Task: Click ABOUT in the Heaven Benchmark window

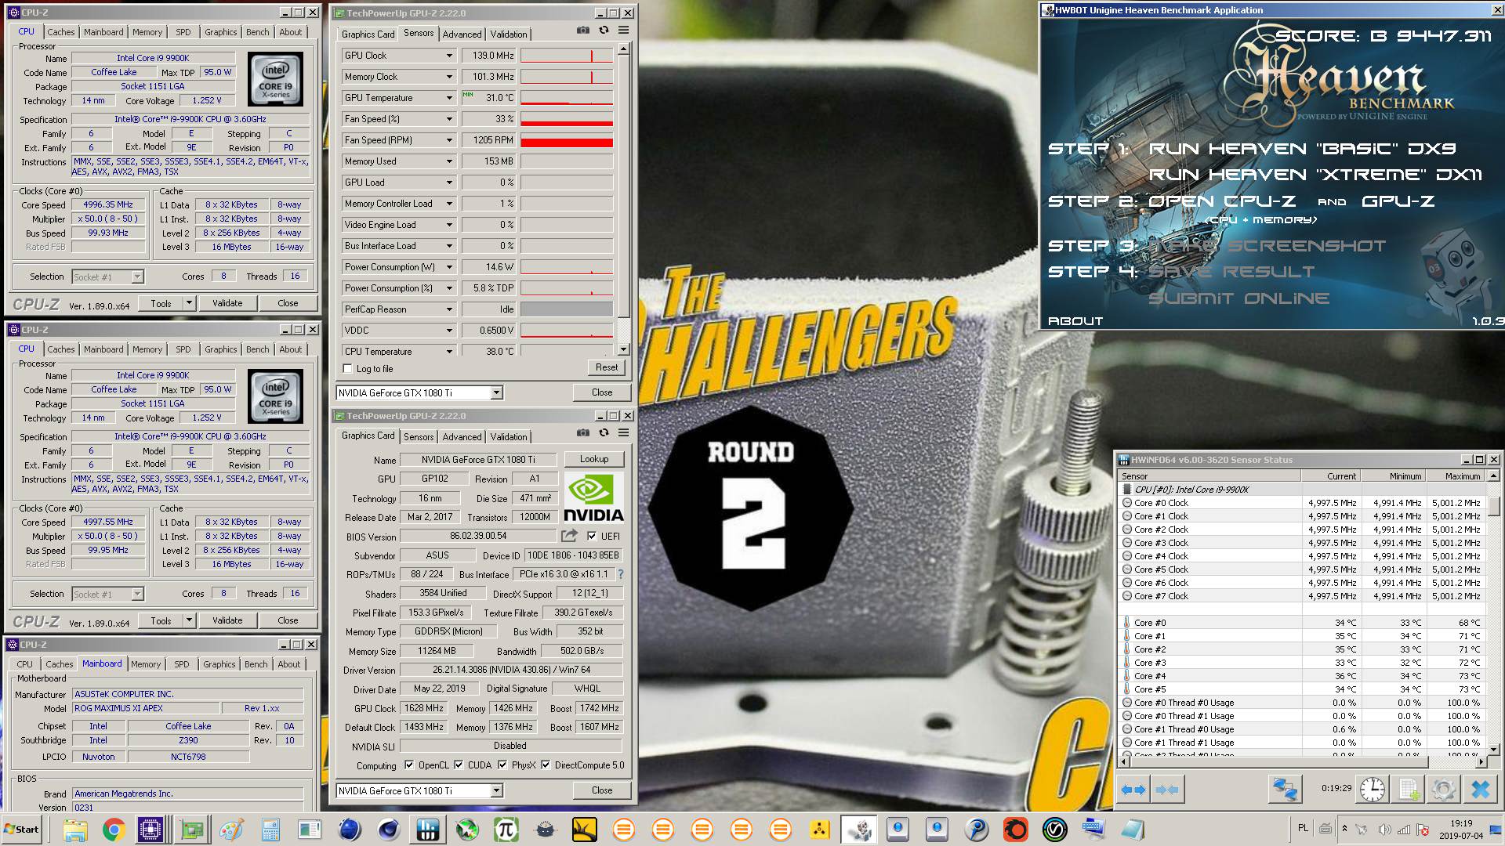Action: [x=1075, y=320]
